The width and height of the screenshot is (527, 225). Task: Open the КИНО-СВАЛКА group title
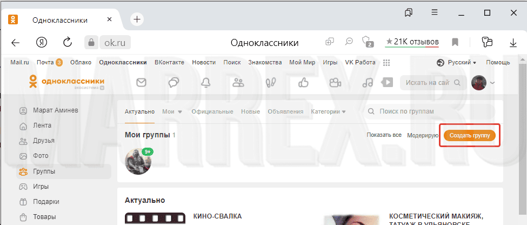[x=217, y=216]
